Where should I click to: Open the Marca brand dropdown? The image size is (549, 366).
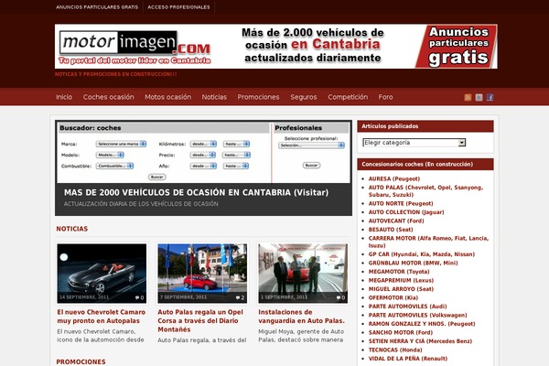point(121,144)
